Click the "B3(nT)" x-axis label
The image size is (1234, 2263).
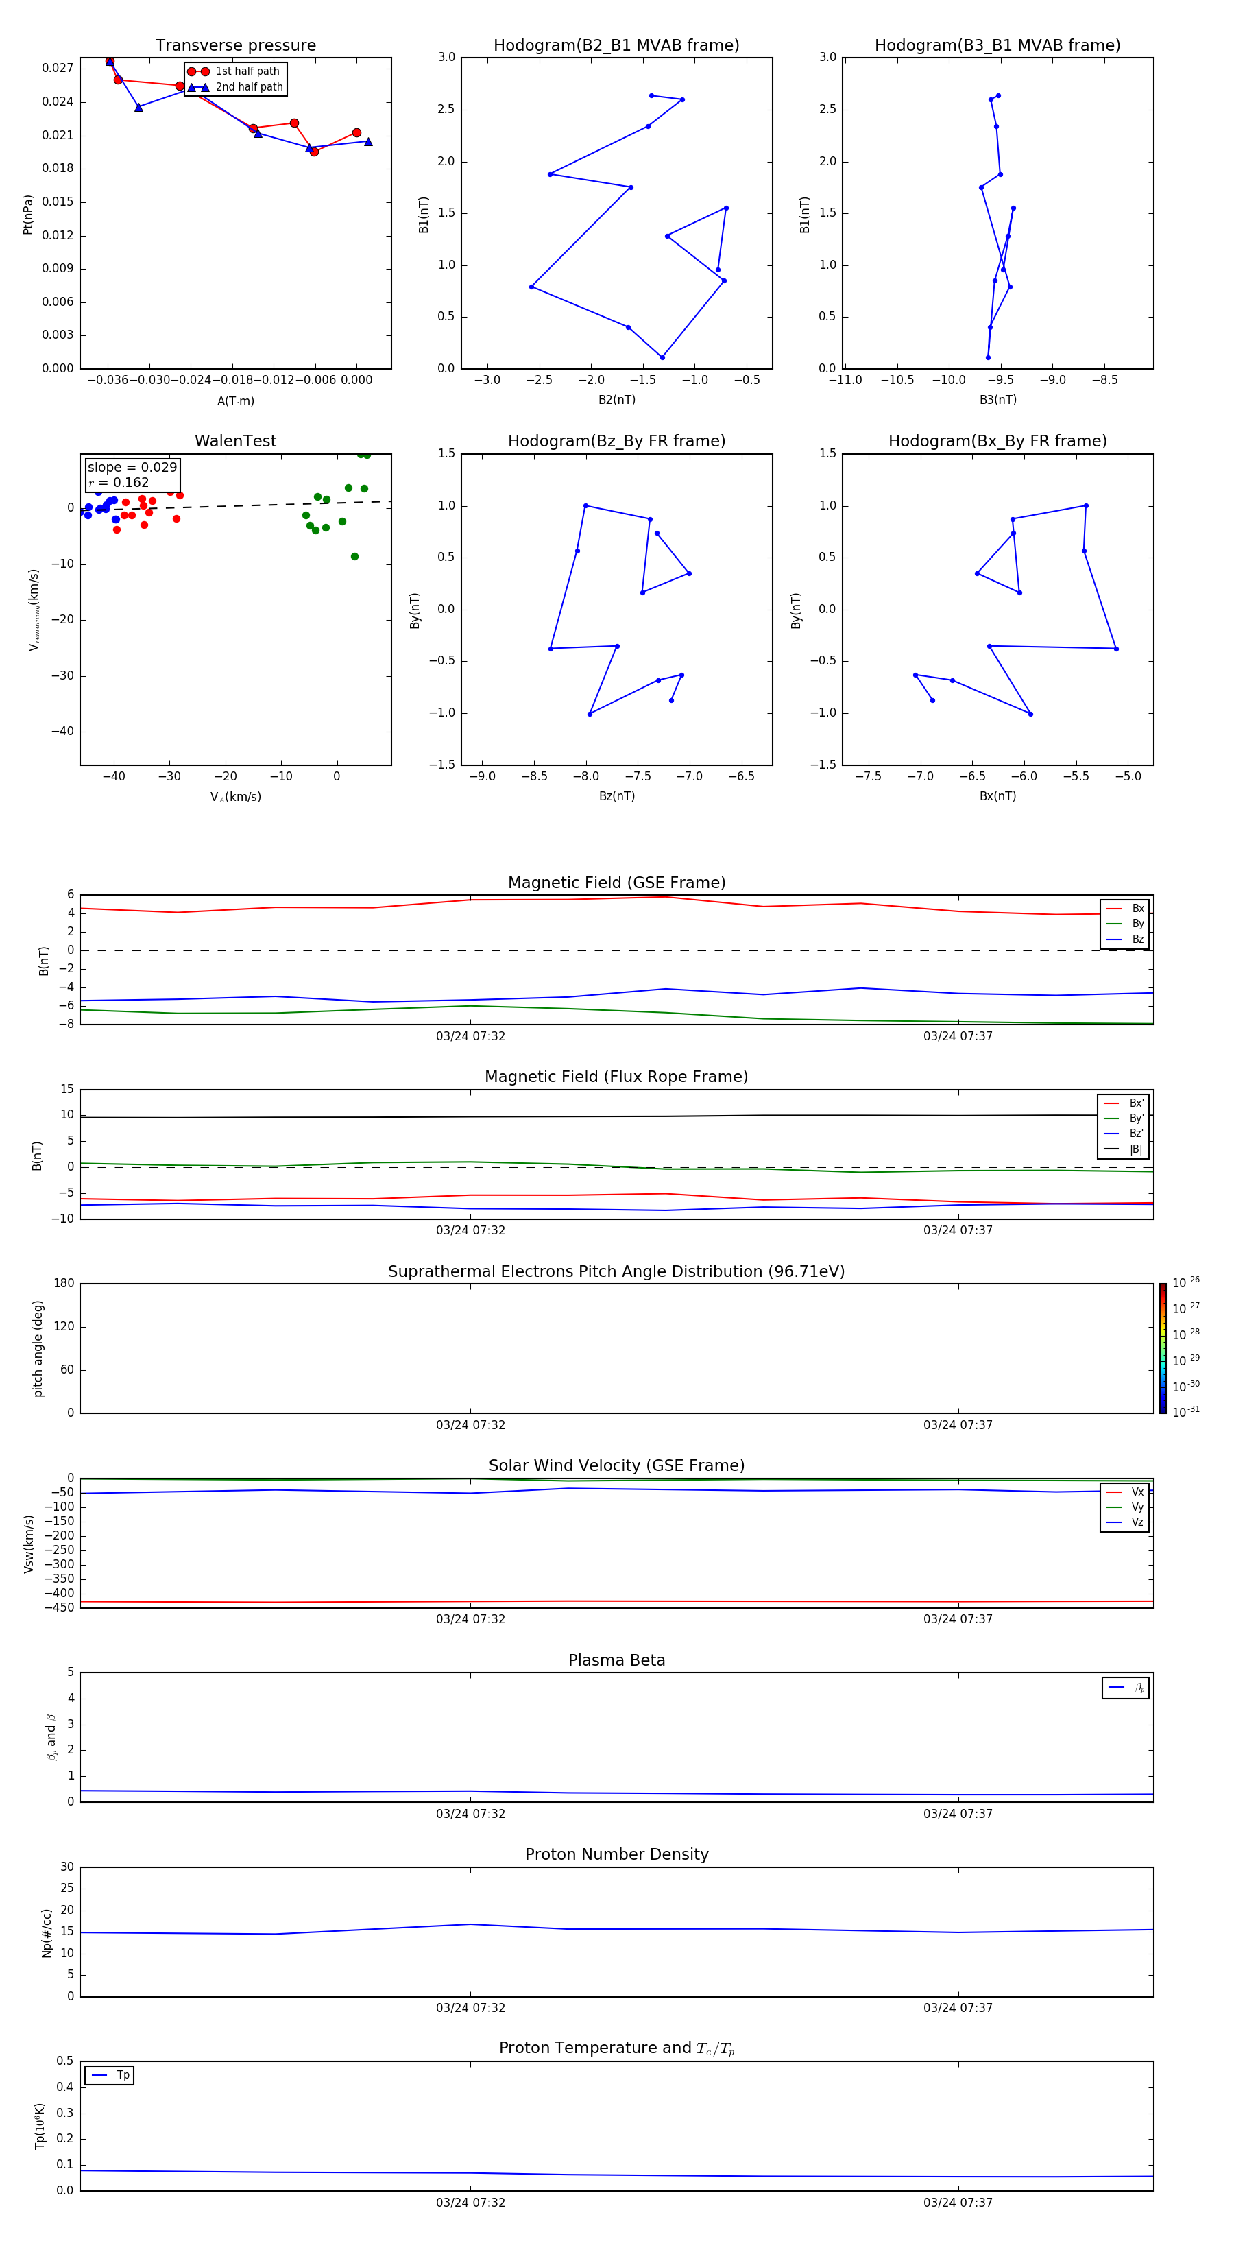pyautogui.click(x=997, y=400)
